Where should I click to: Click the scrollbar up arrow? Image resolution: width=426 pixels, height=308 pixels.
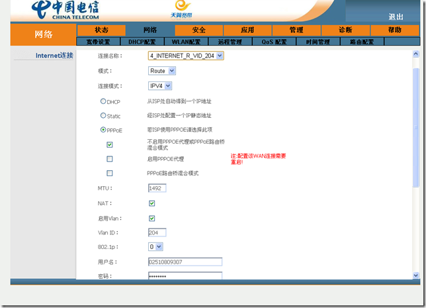415,54
